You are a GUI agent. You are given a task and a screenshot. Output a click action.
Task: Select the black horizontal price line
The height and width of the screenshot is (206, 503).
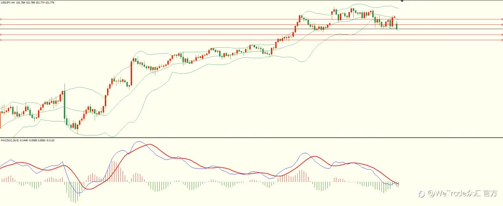[x=251, y=29]
